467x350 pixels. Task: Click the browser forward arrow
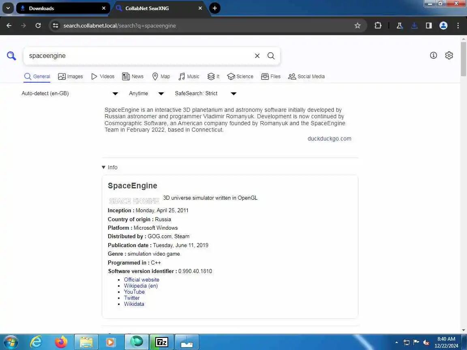(23, 26)
